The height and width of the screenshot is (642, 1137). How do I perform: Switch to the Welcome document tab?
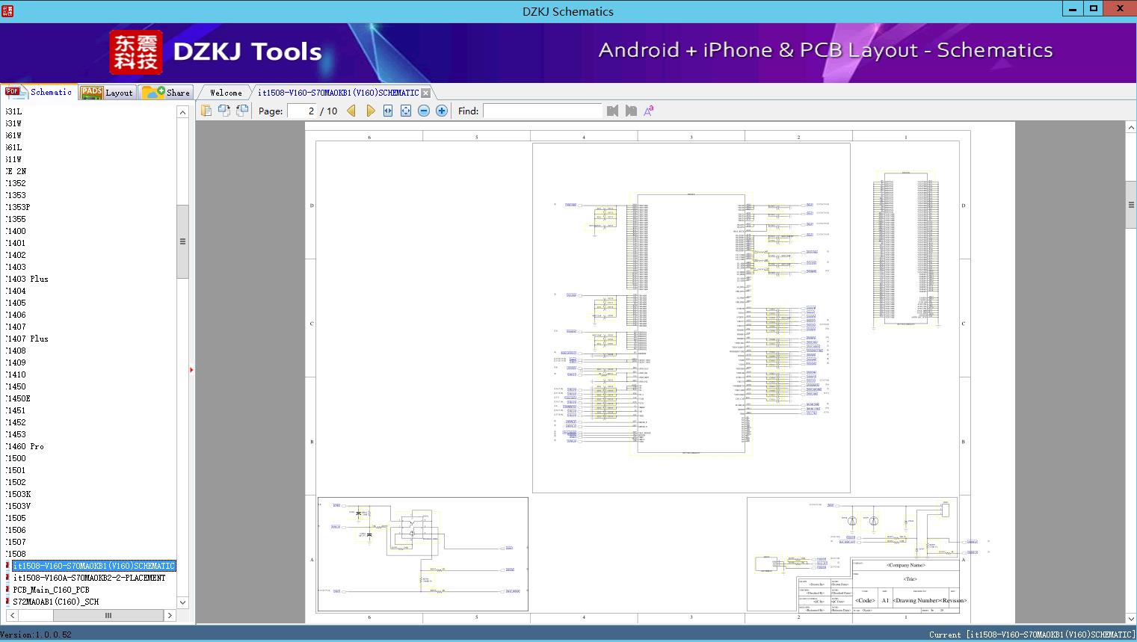(226, 93)
